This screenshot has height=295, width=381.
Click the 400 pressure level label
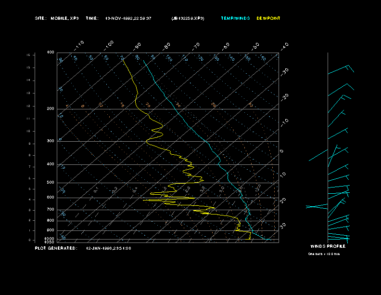click(51, 164)
